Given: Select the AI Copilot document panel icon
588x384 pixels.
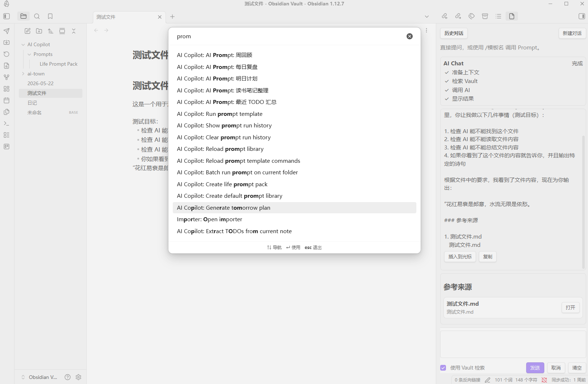Looking at the screenshot, I should click(512, 16).
